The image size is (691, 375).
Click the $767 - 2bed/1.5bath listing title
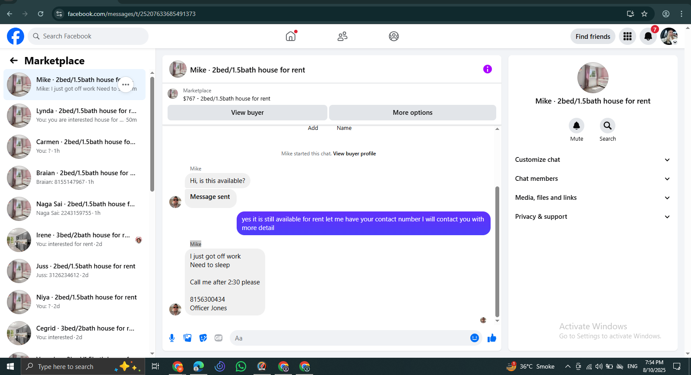(227, 99)
